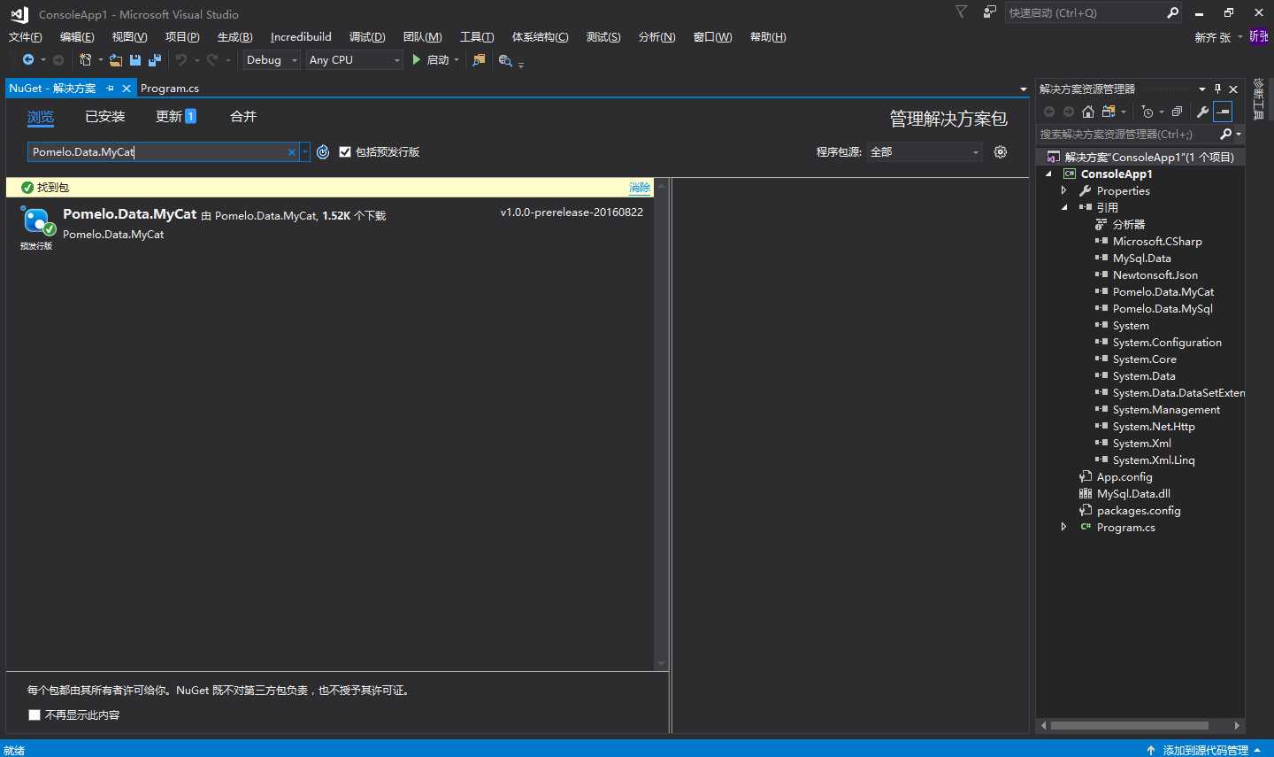
Task: Click the Solution Explorer Home icon
Action: click(x=1088, y=112)
